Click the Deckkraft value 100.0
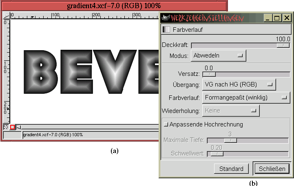The height and width of the screenshot is (186, 294). click(283, 39)
